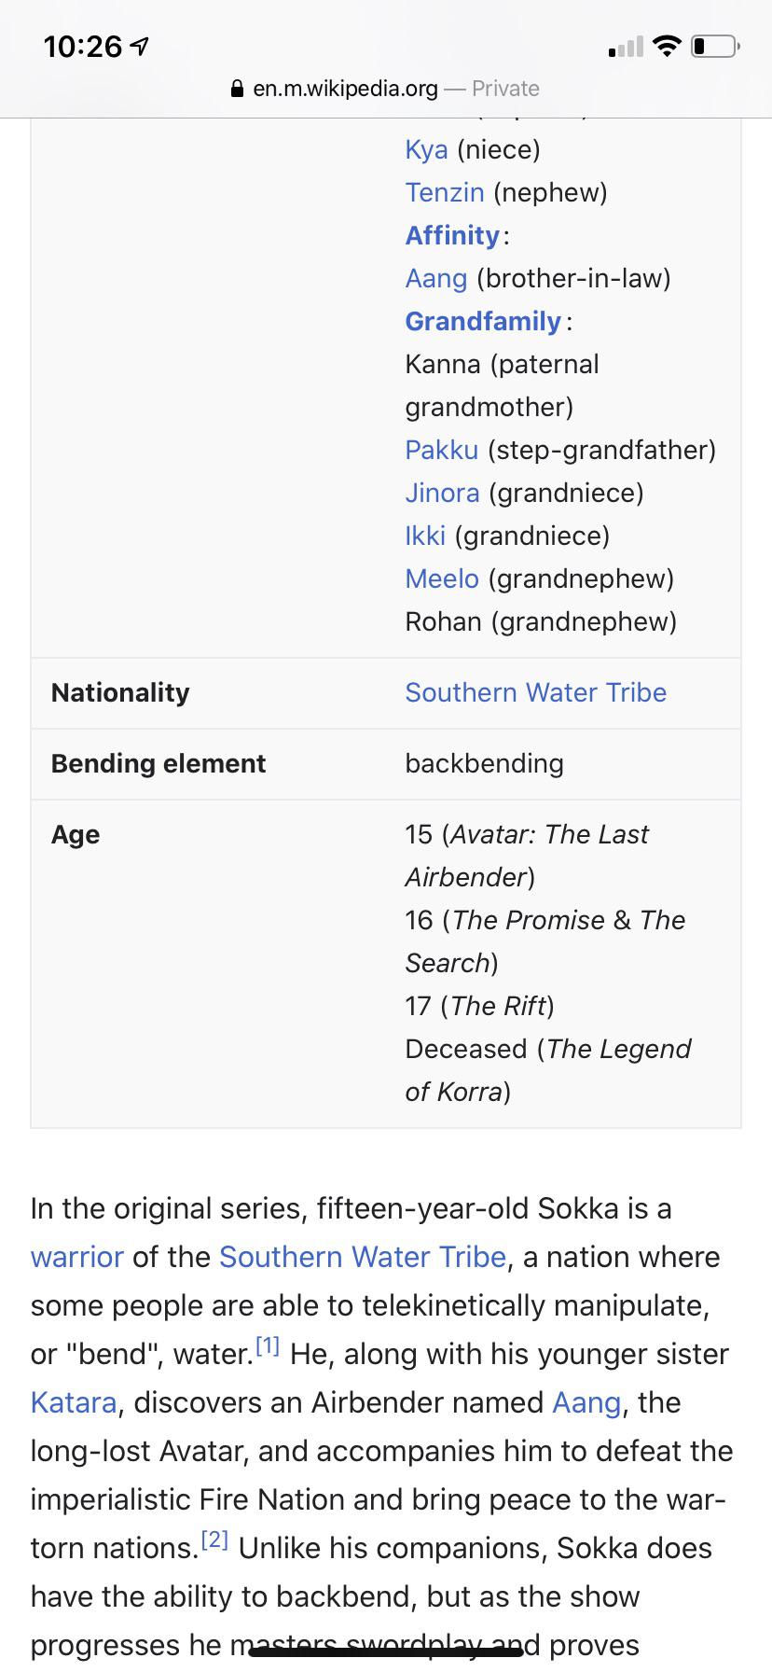Screen dimensions: 772x1672
Task: Open the Kya article link
Action: point(425,149)
